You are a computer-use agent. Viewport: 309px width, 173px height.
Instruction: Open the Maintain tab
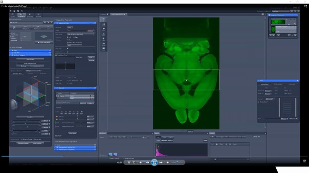tap(39, 15)
